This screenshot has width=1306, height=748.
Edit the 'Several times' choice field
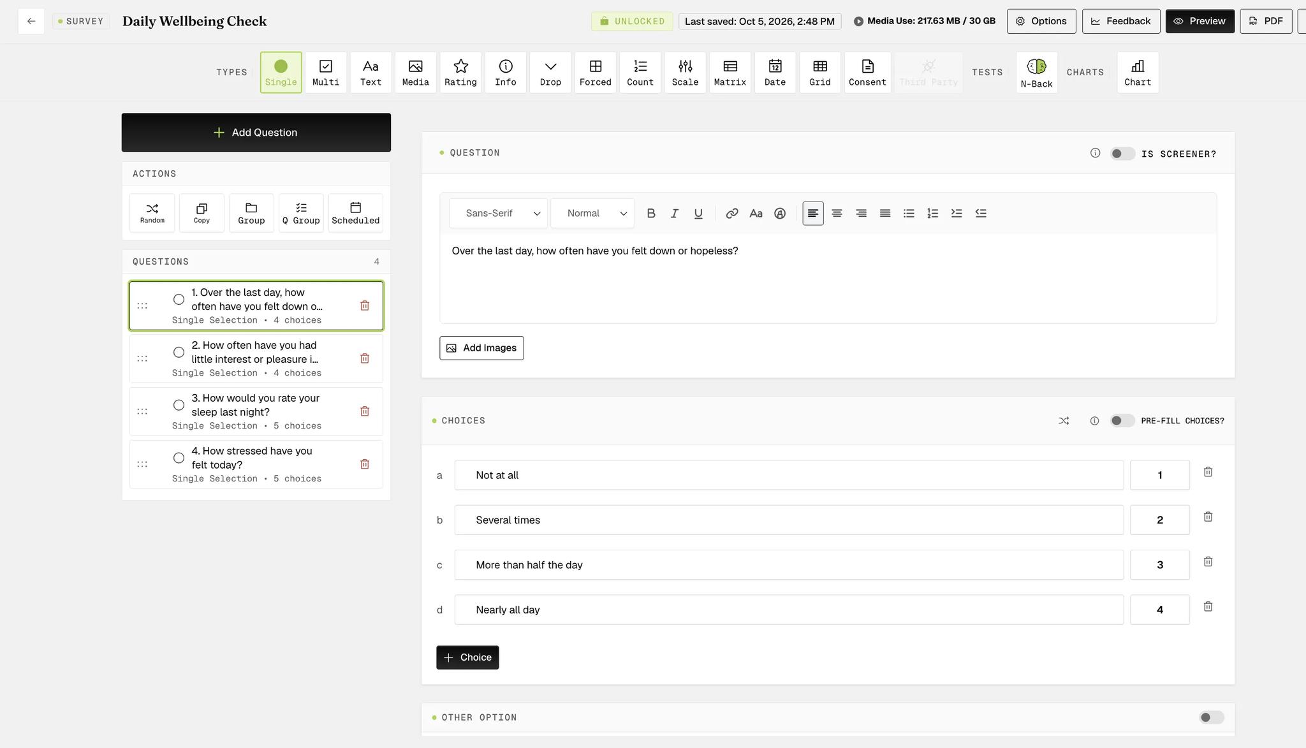point(789,520)
